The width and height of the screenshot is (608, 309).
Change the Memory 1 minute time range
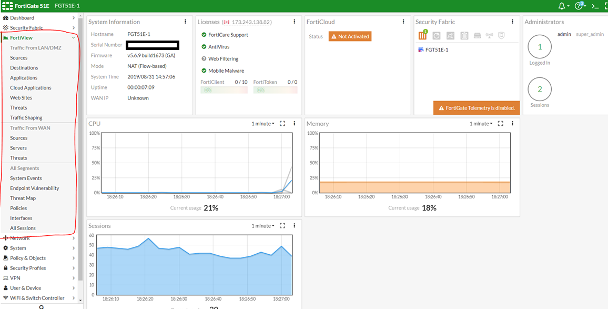481,124
